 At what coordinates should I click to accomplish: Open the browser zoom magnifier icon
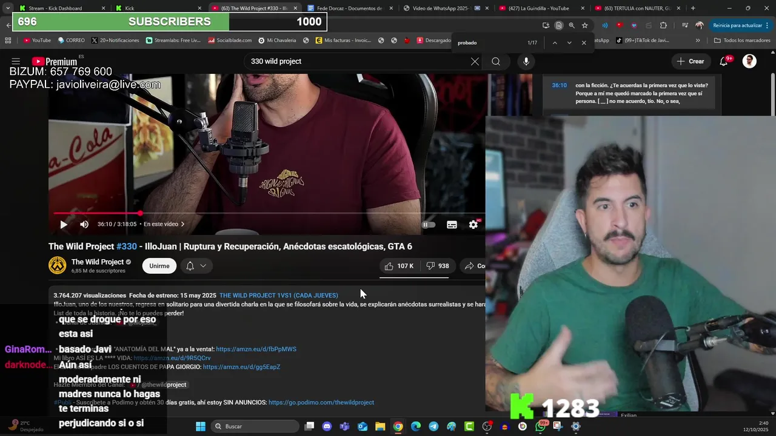572,25
